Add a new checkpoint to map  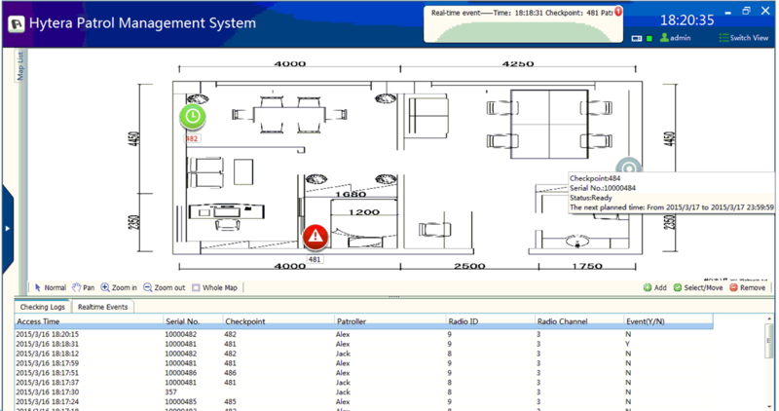pos(654,288)
